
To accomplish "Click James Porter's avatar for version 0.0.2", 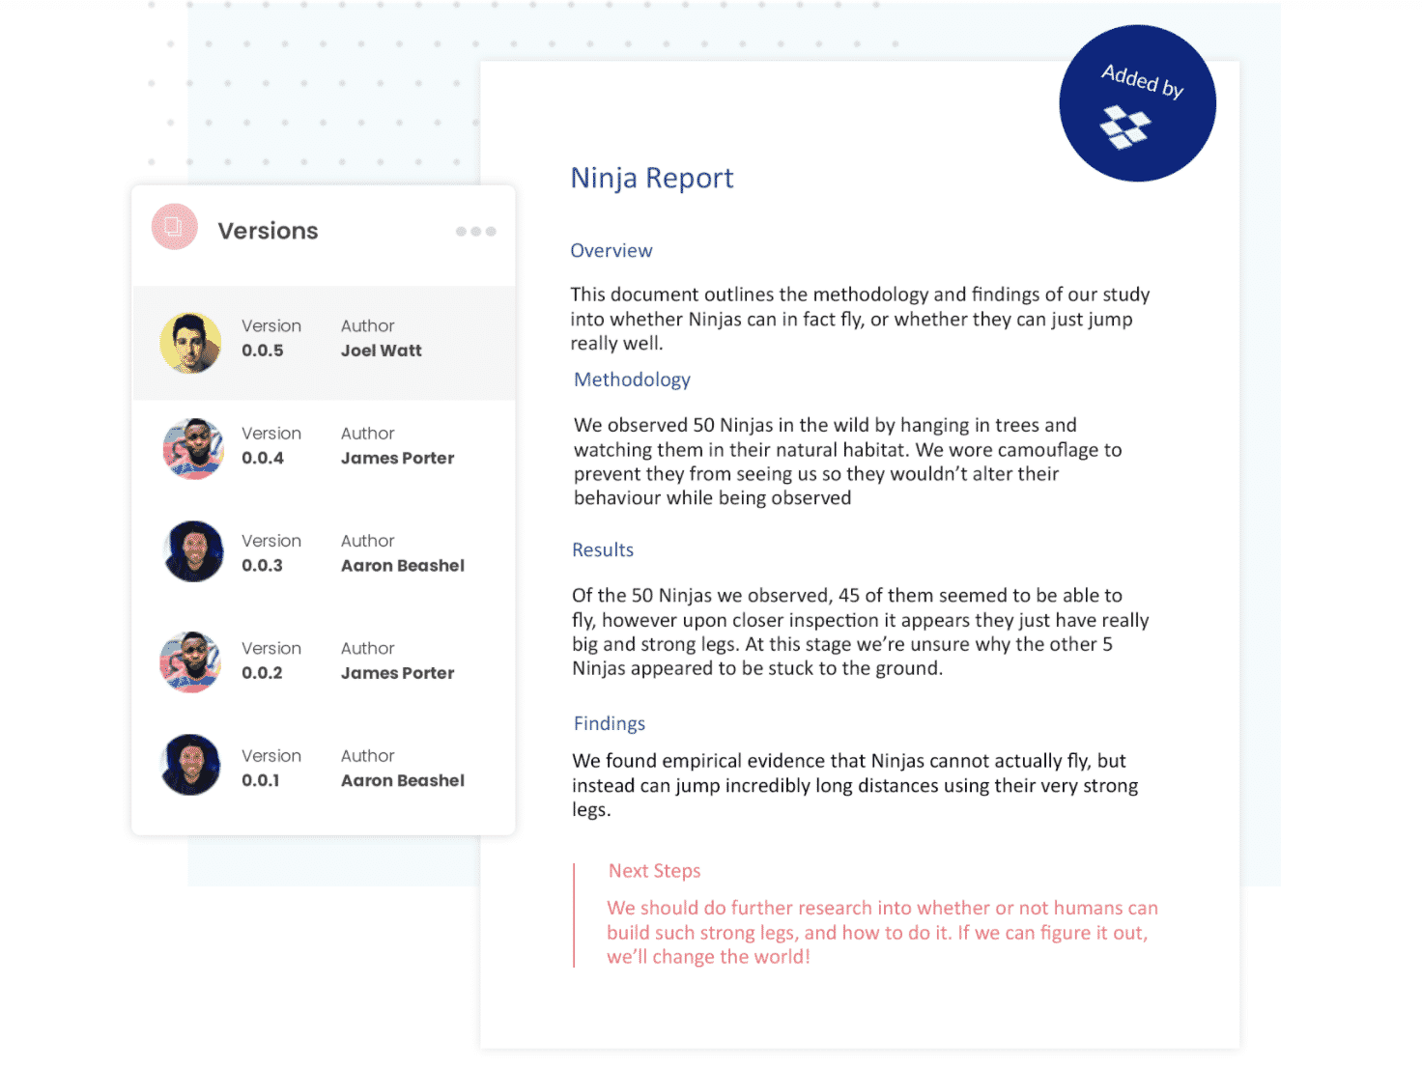I will tap(191, 662).
